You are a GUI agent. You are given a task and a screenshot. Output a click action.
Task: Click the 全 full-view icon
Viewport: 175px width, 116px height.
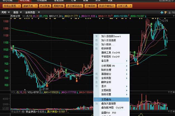pyautogui.click(x=169, y=12)
